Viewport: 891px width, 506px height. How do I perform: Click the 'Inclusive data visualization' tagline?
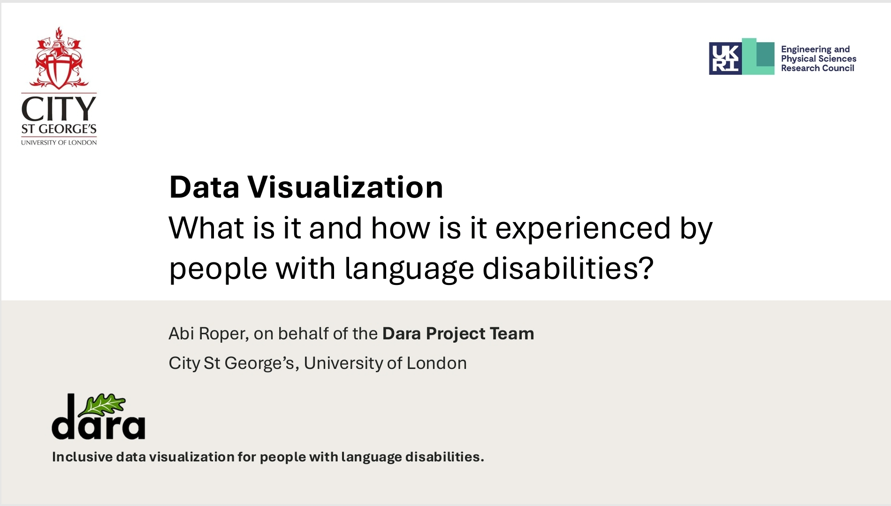(267, 457)
